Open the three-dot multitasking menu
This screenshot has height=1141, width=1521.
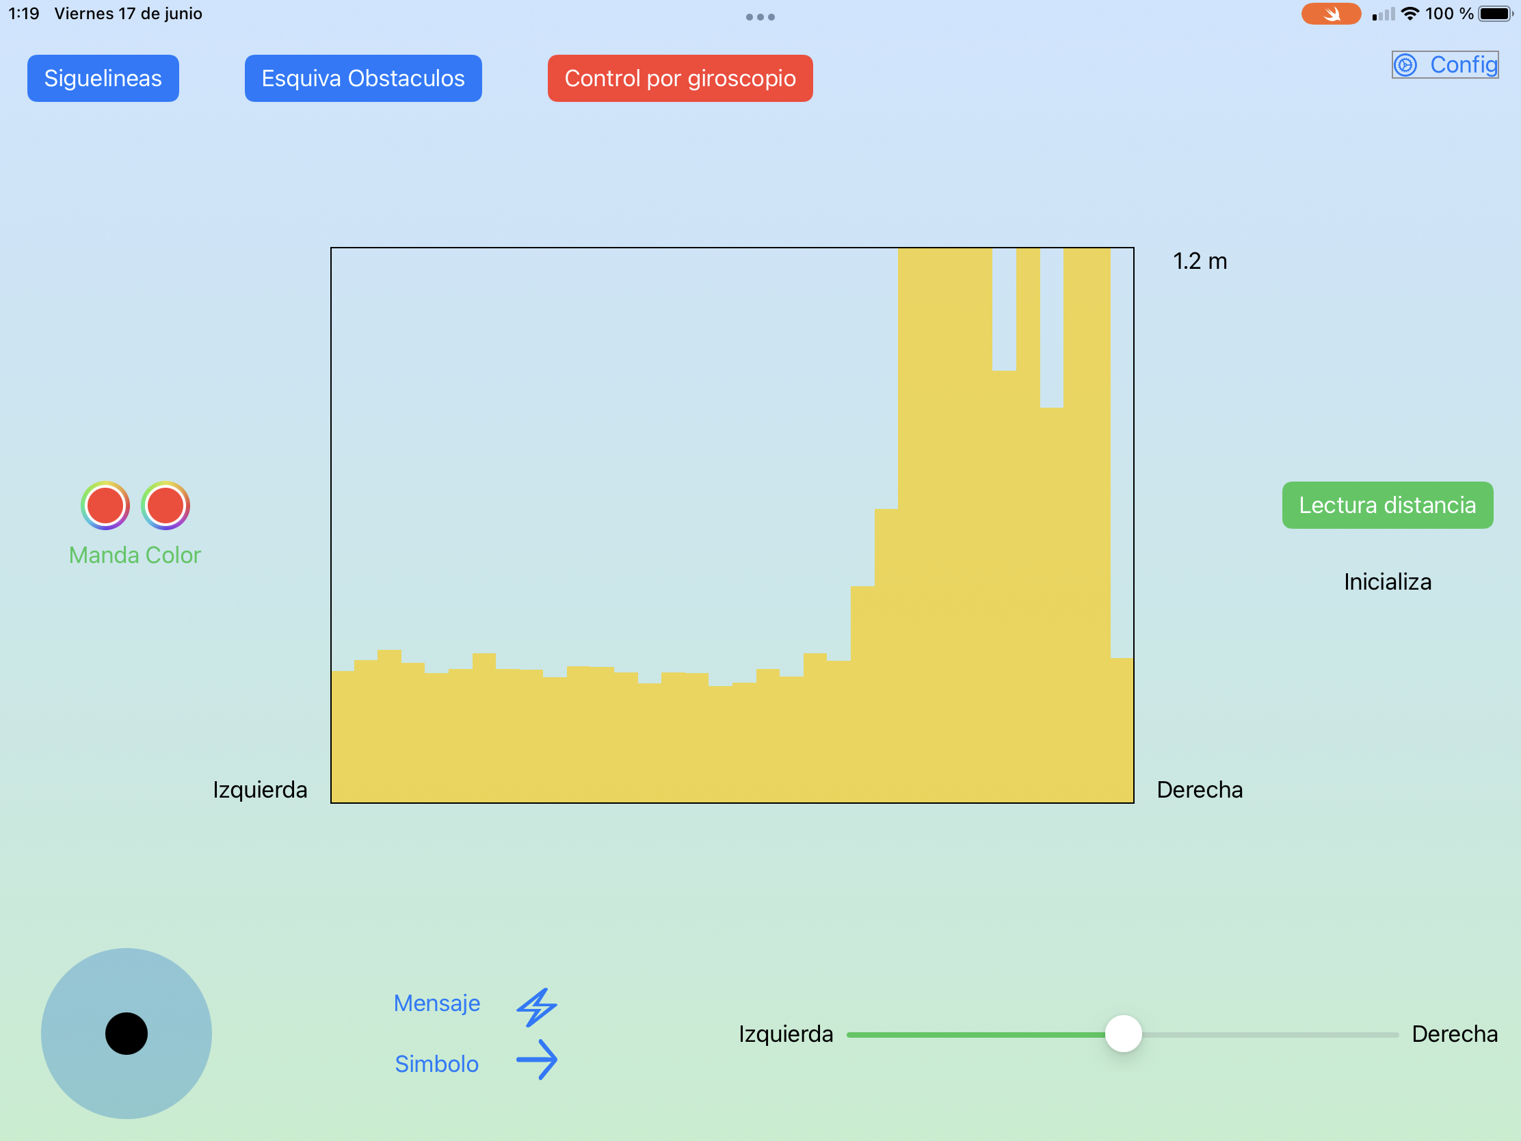[x=760, y=17]
